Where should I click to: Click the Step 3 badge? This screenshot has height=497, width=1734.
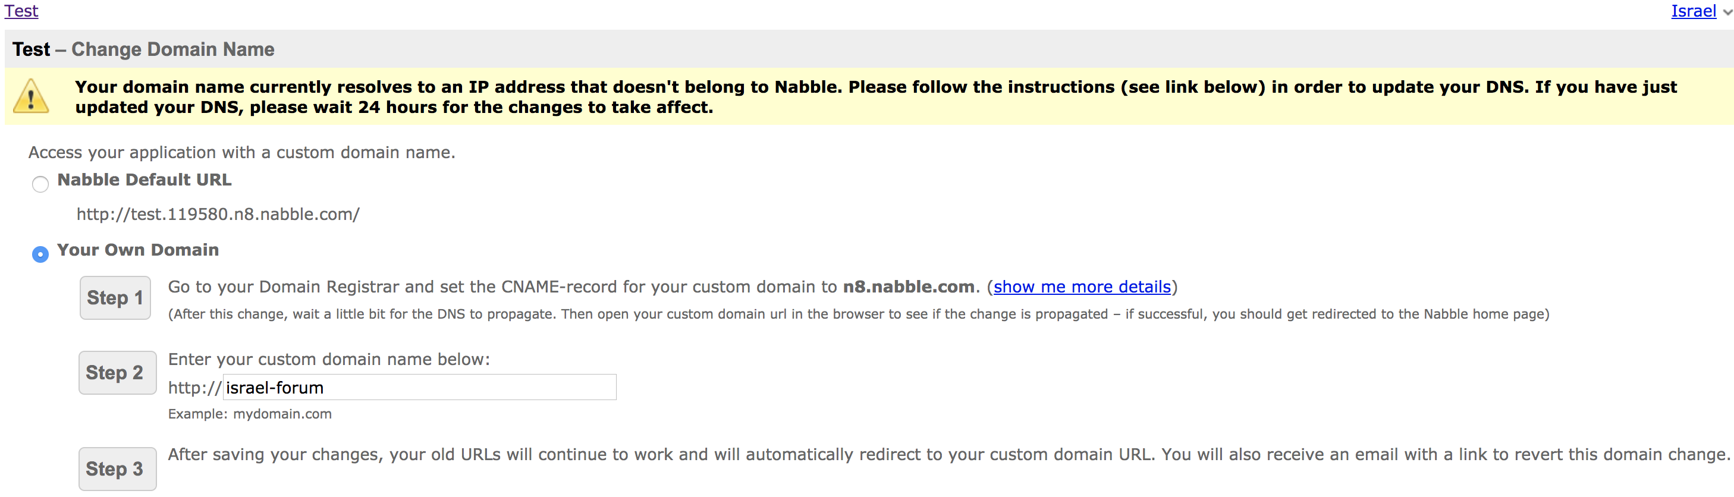115,468
